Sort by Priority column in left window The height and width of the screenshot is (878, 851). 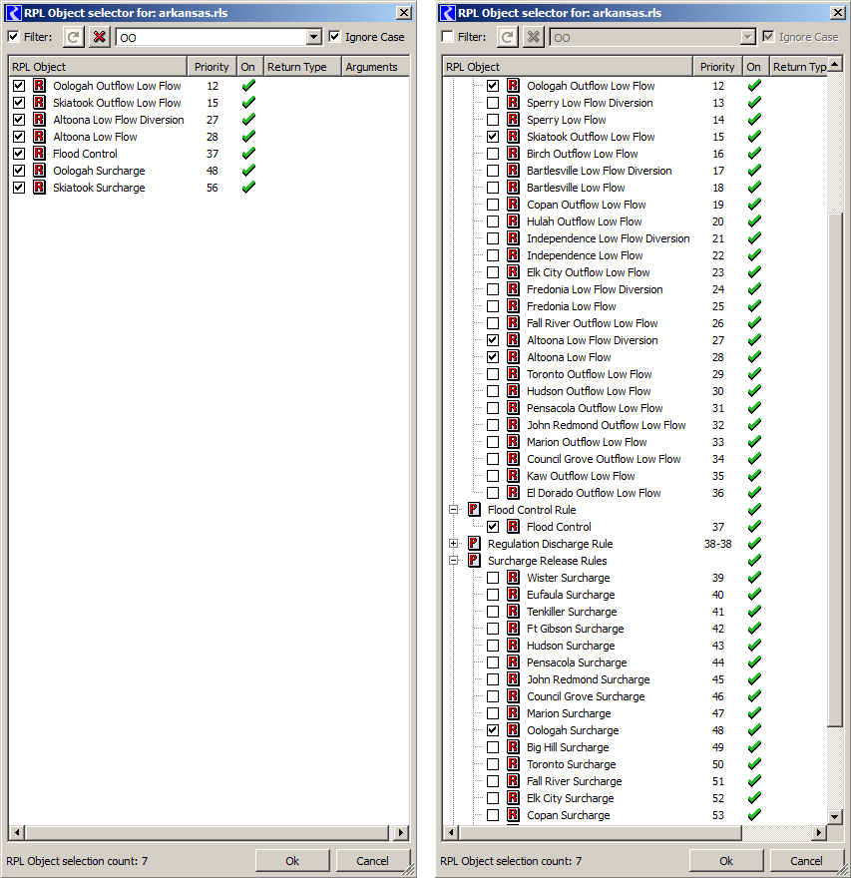[x=212, y=67]
